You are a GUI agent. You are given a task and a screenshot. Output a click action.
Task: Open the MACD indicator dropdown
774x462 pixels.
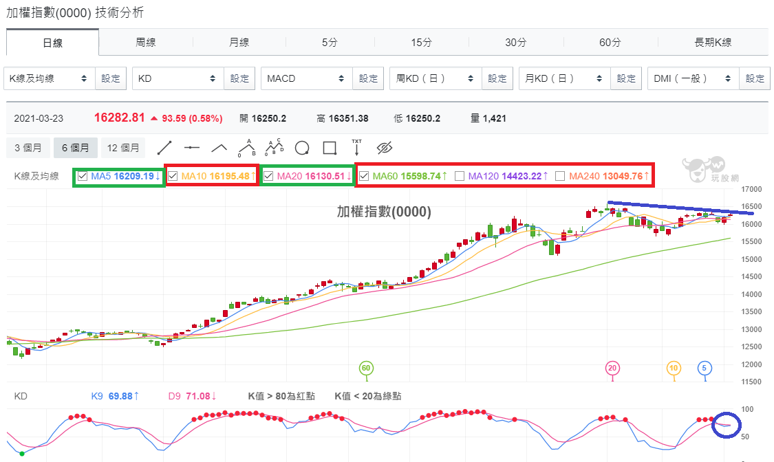click(x=307, y=78)
